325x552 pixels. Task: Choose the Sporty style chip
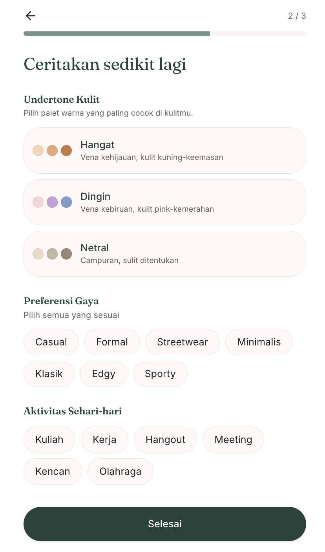160,374
